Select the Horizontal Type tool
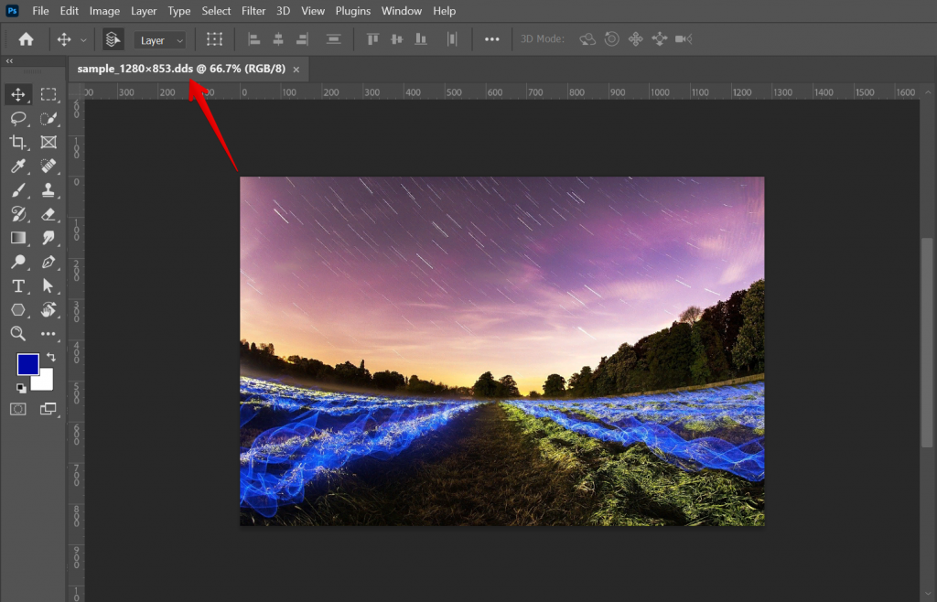937x602 pixels. pyautogui.click(x=16, y=285)
